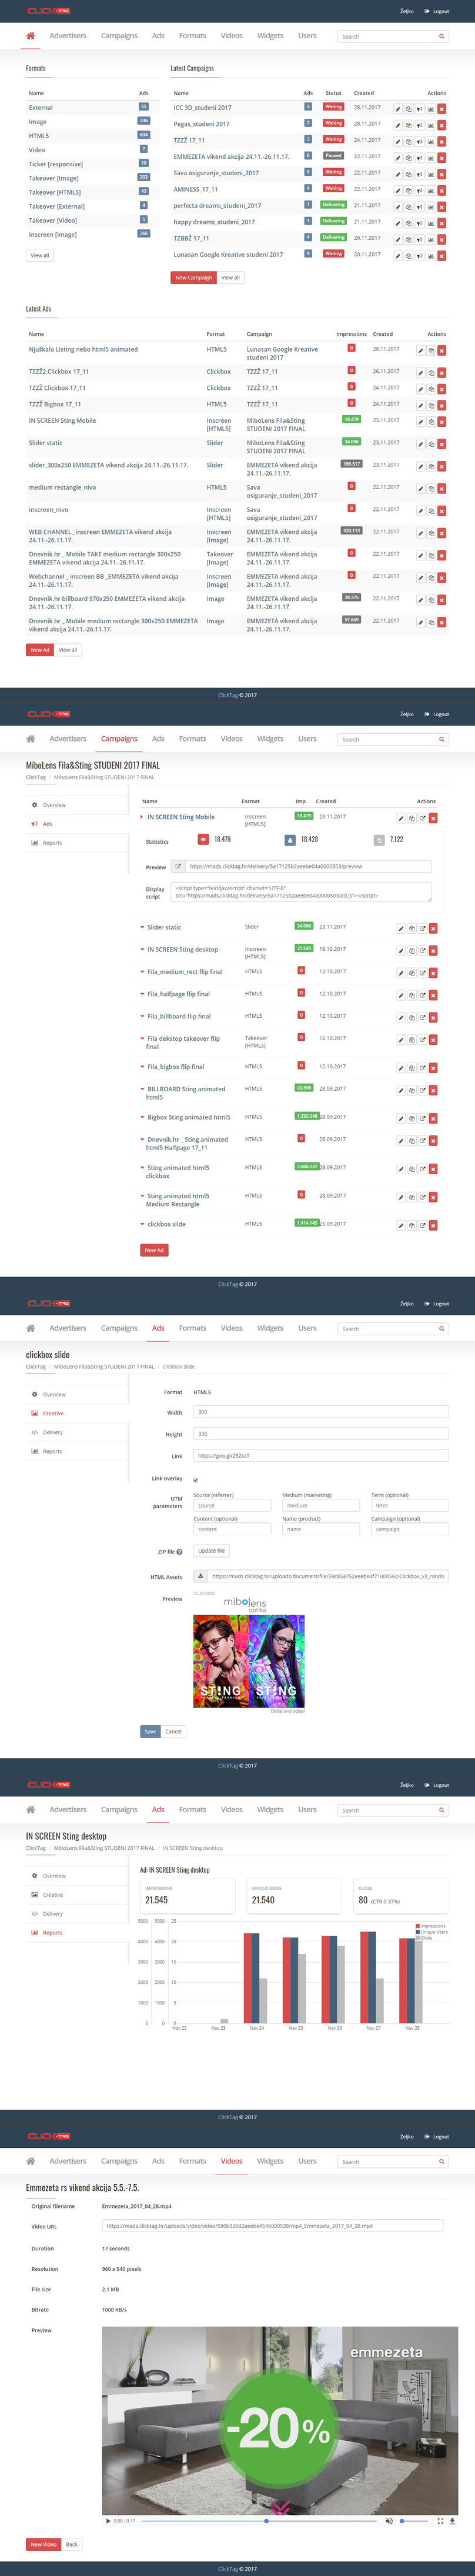Open statistics chart icon for AMINESS_17_11 campaign
The height and width of the screenshot is (2576, 475).
[430, 190]
